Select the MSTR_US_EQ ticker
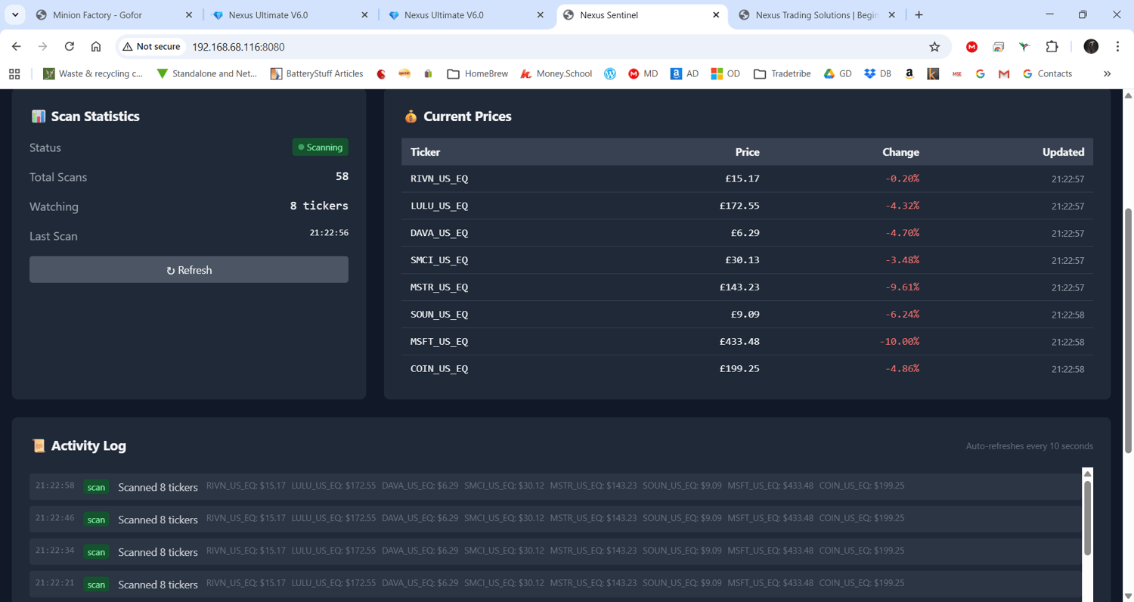The image size is (1134, 602). coord(439,287)
